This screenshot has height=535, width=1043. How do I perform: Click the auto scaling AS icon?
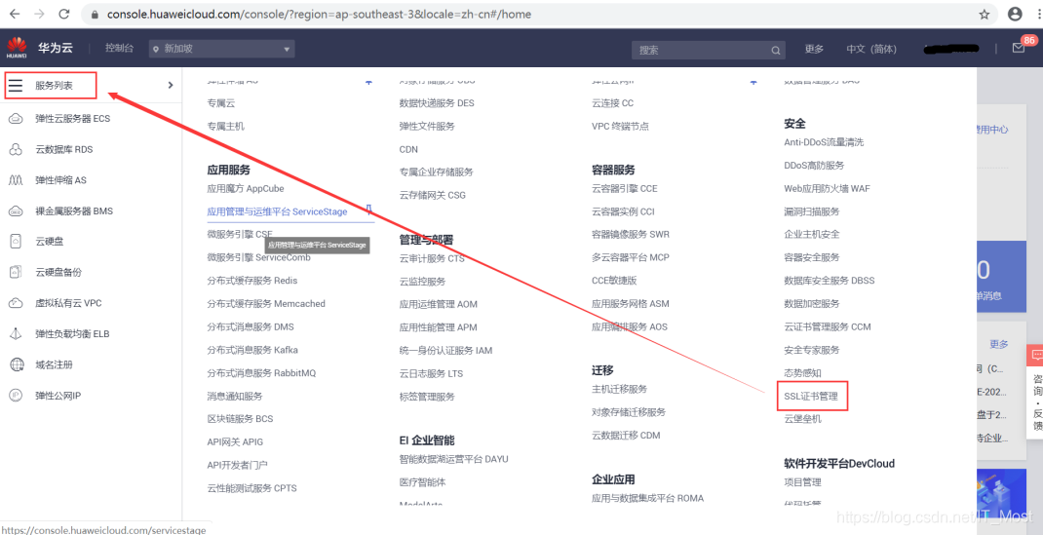(x=16, y=180)
